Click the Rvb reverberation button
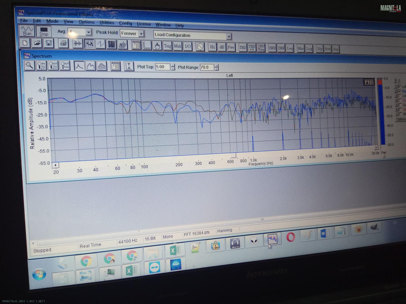The width and height of the screenshot is (406, 304). [328, 49]
